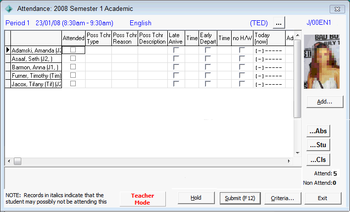Click the horizontal scrollbar thumb
This screenshot has height=212, width=350.
[18, 161]
